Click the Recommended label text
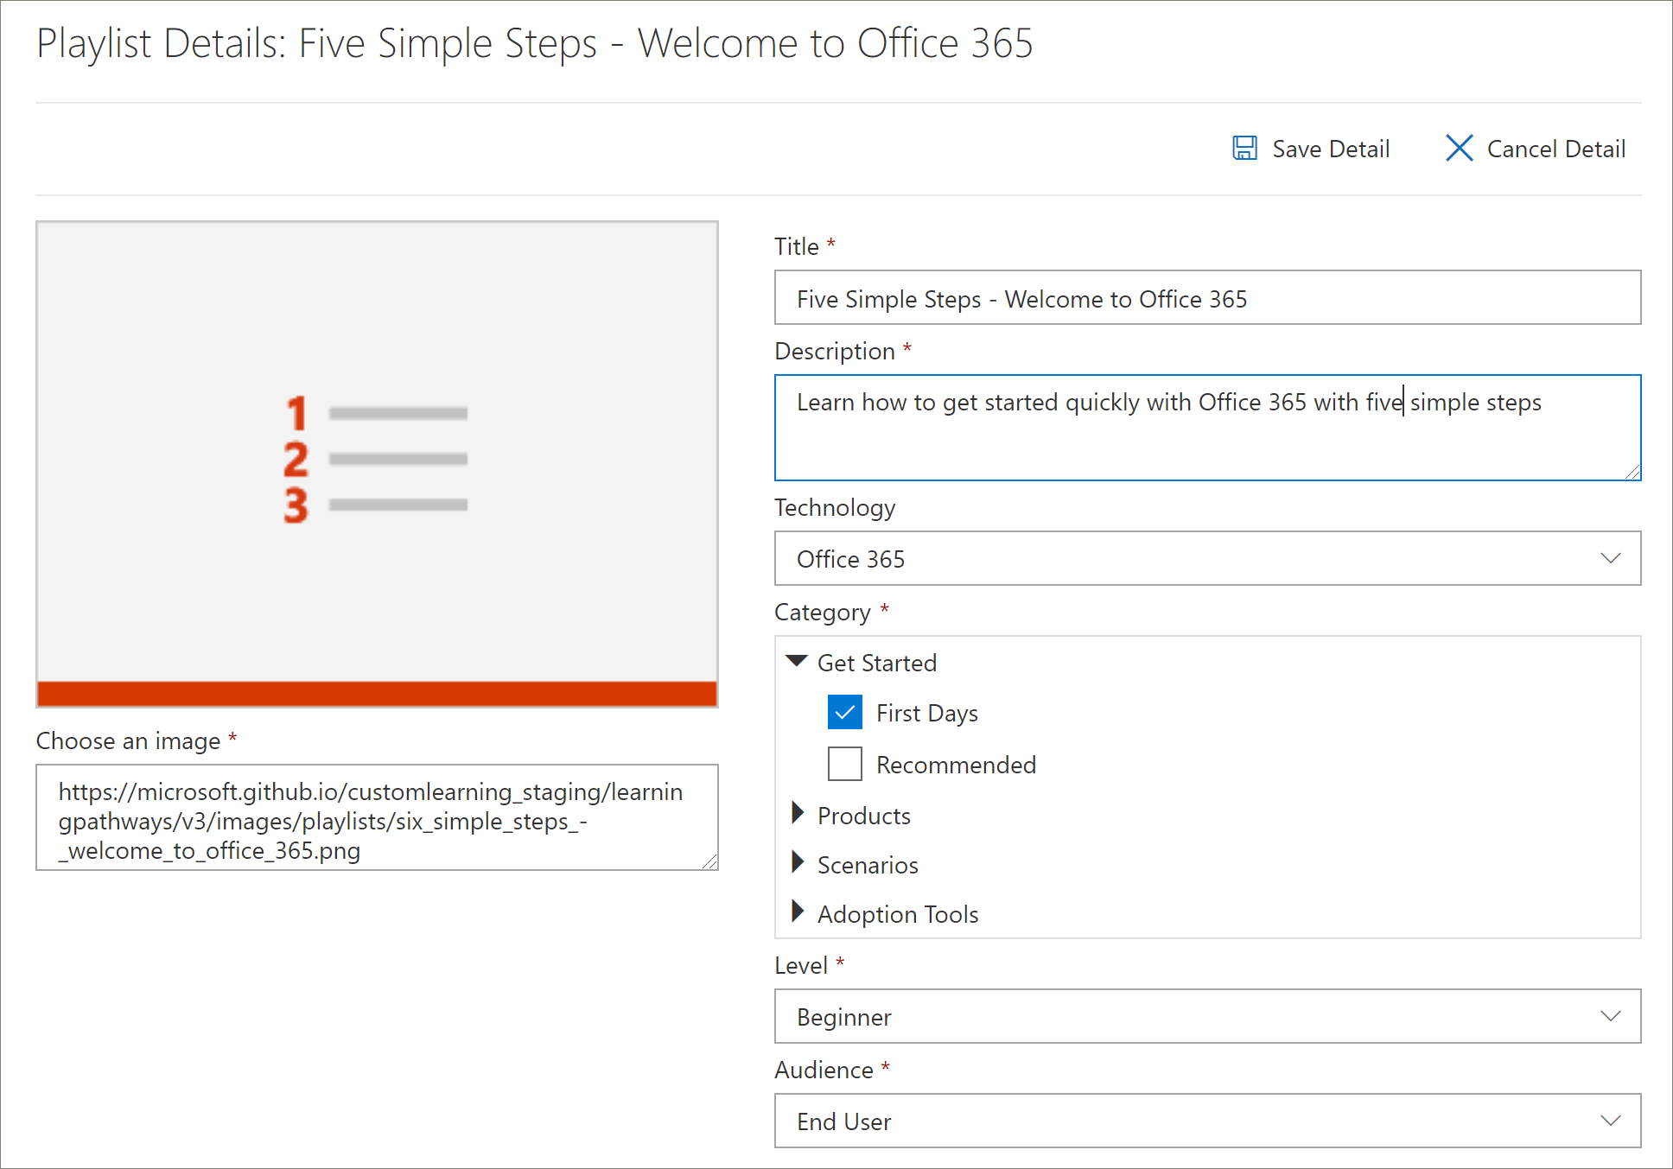 click(956, 765)
